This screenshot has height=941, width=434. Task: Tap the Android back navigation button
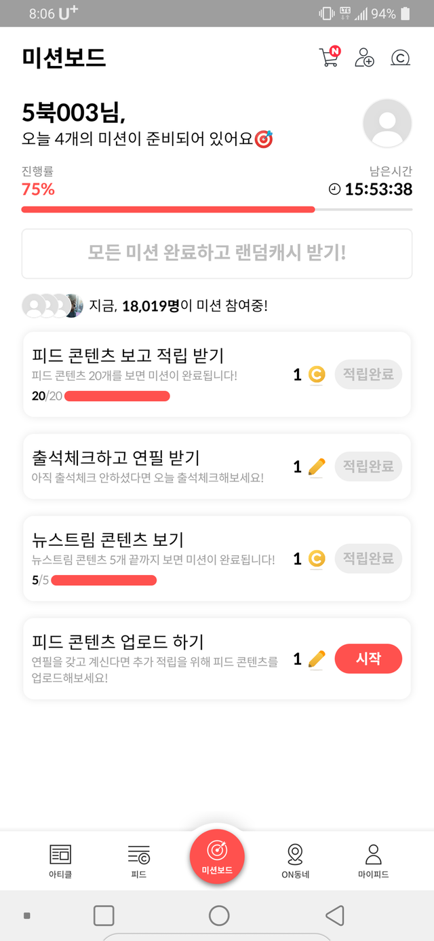point(334,915)
